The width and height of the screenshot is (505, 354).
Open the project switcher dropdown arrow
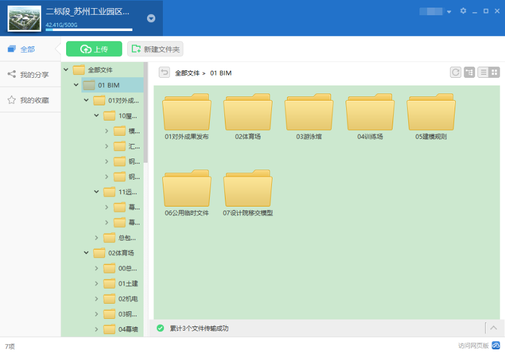(x=151, y=18)
